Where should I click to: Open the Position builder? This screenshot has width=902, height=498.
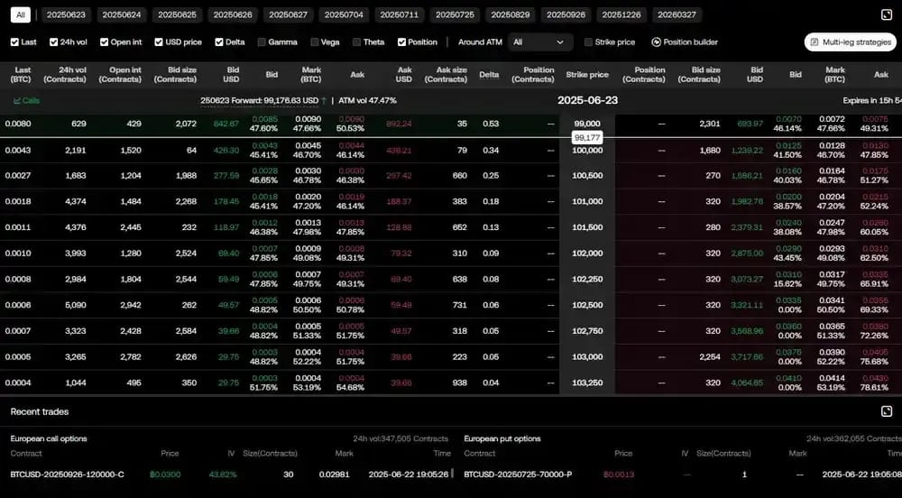685,42
